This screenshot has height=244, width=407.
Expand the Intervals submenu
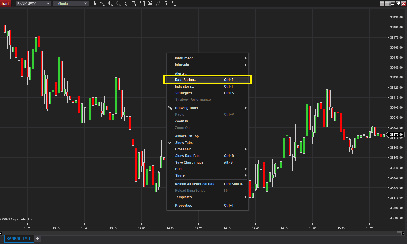[x=208, y=65]
